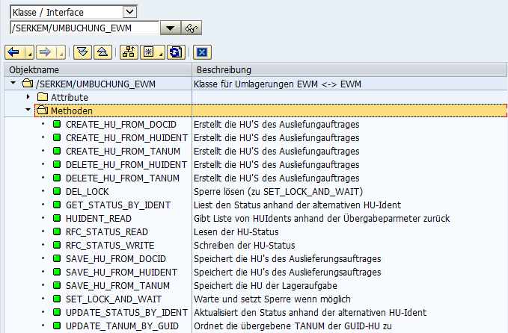Open the Klasse / Interface dropdown
Screen dimensions: 508x333
click(129, 11)
